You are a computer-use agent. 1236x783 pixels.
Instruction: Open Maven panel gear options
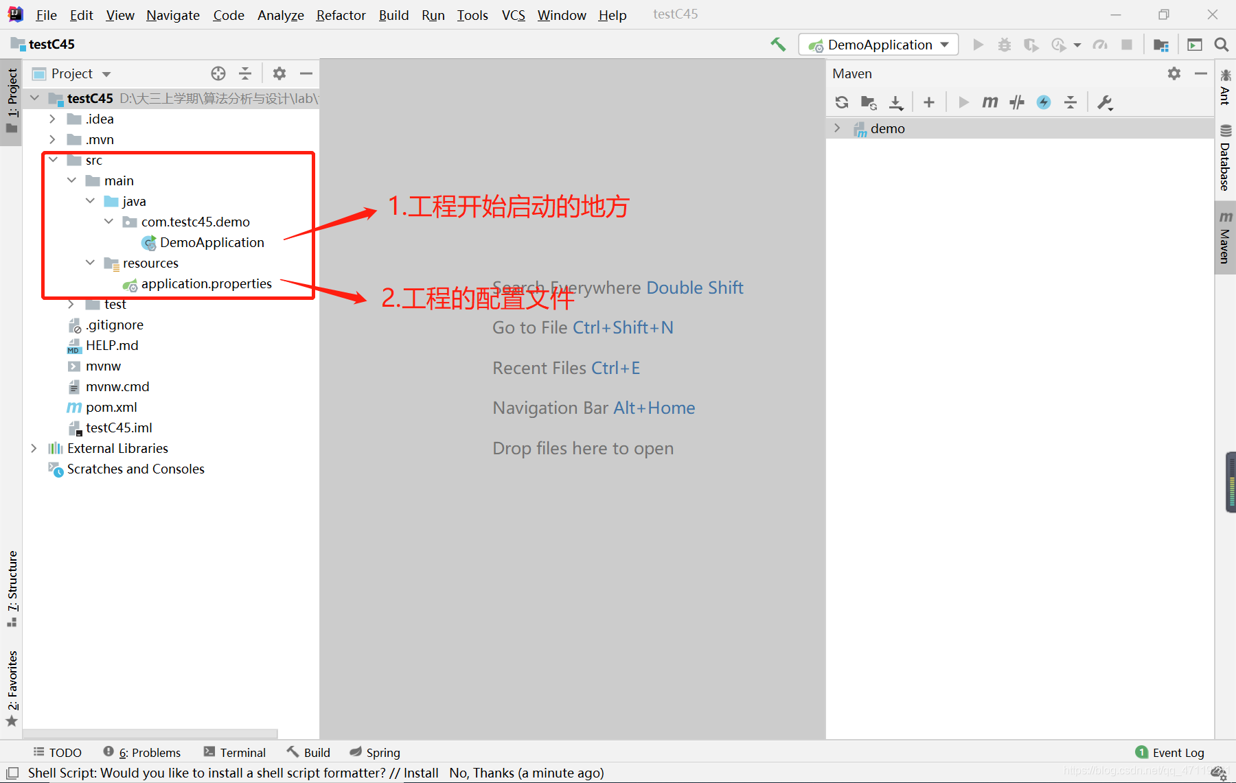coord(1174,73)
